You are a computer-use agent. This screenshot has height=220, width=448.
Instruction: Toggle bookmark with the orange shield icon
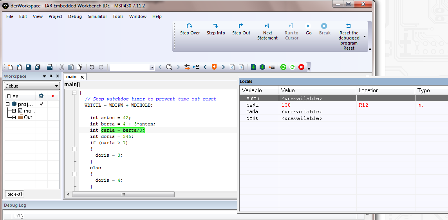(214, 67)
